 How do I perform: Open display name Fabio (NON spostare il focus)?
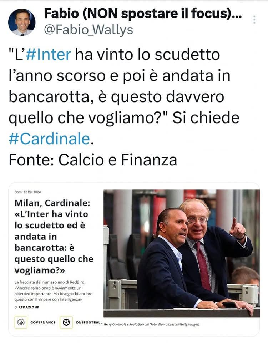tap(143, 13)
